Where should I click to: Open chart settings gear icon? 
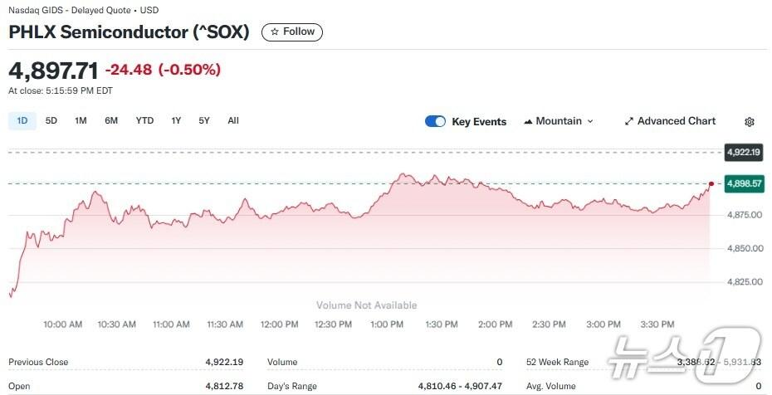pyautogui.click(x=750, y=122)
